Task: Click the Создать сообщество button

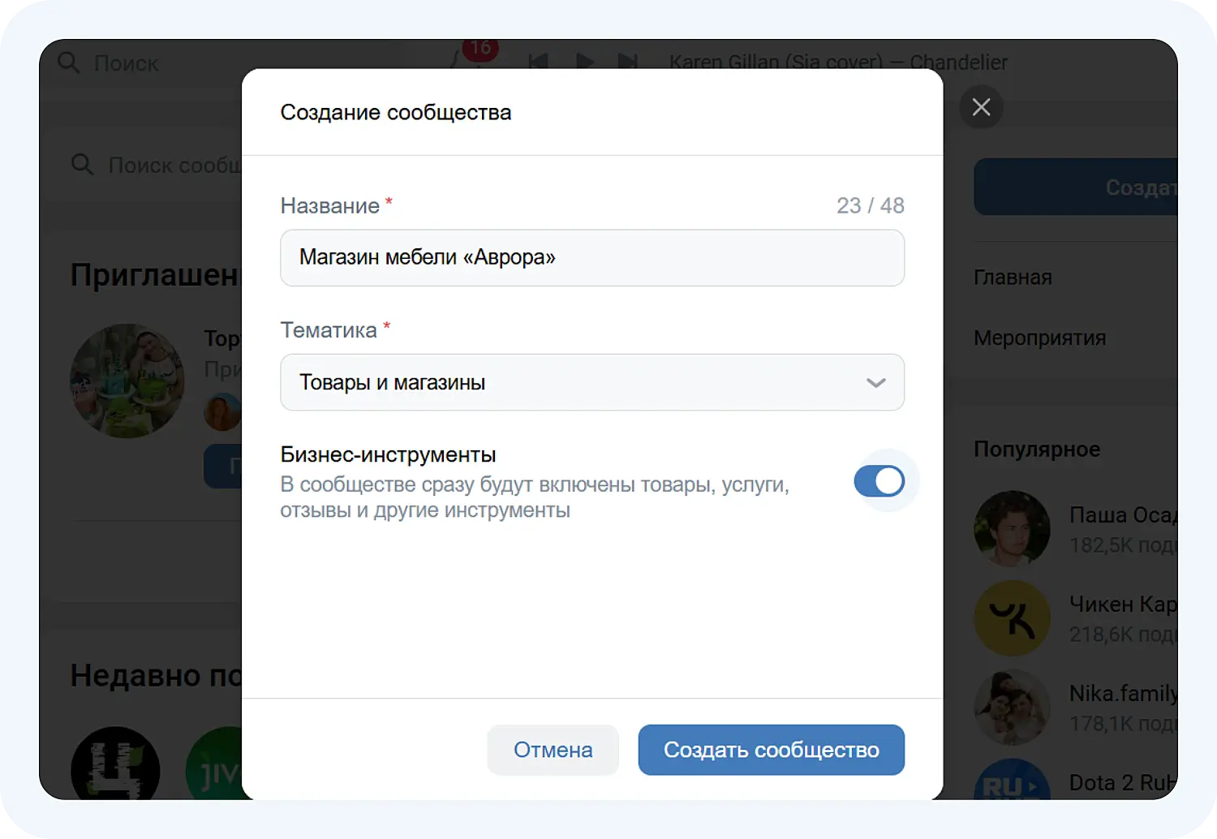Action: [771, 750]
